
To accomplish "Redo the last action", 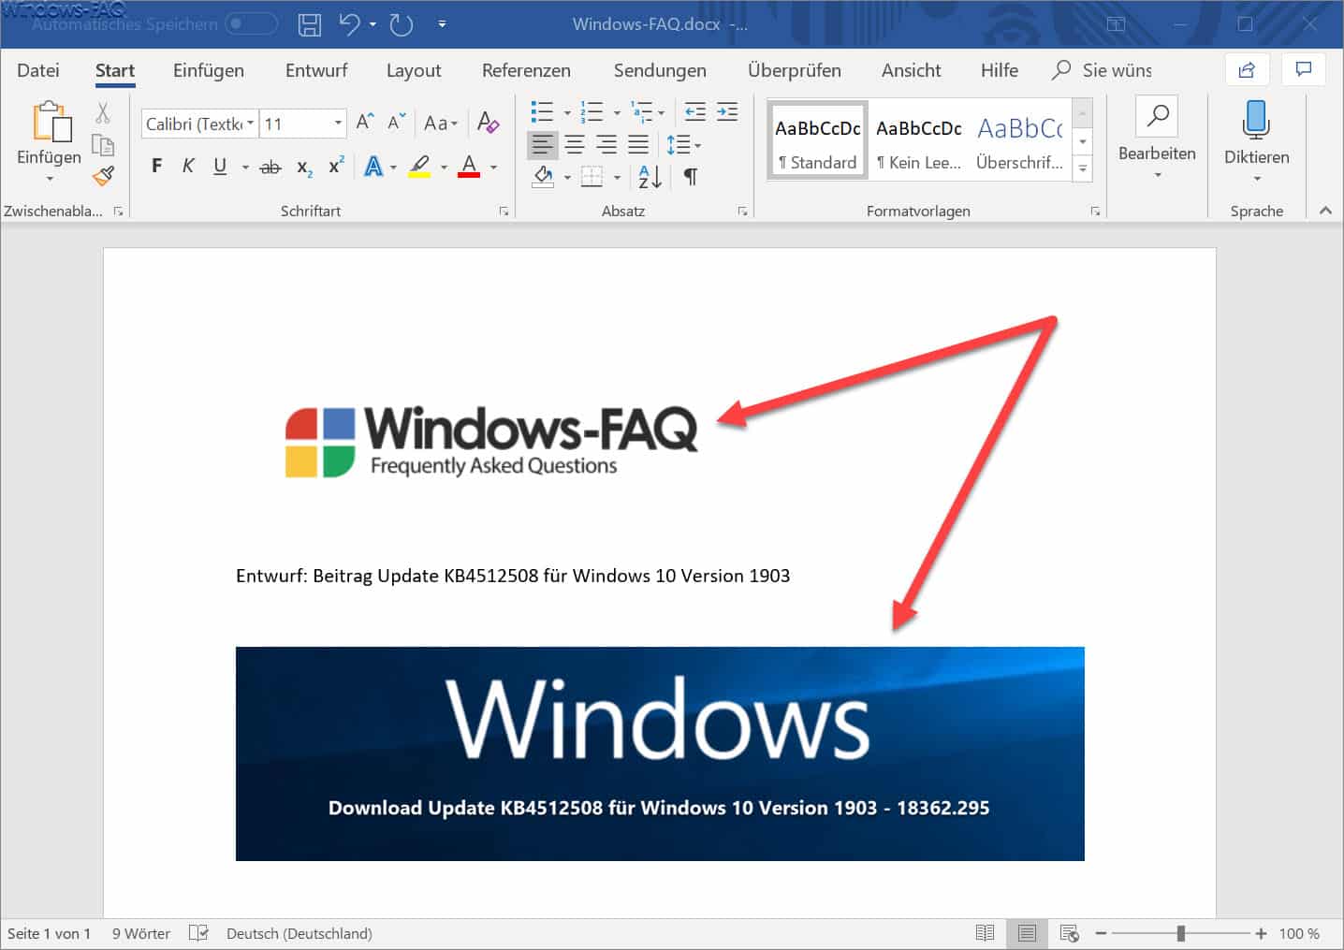I will [402, 24].
